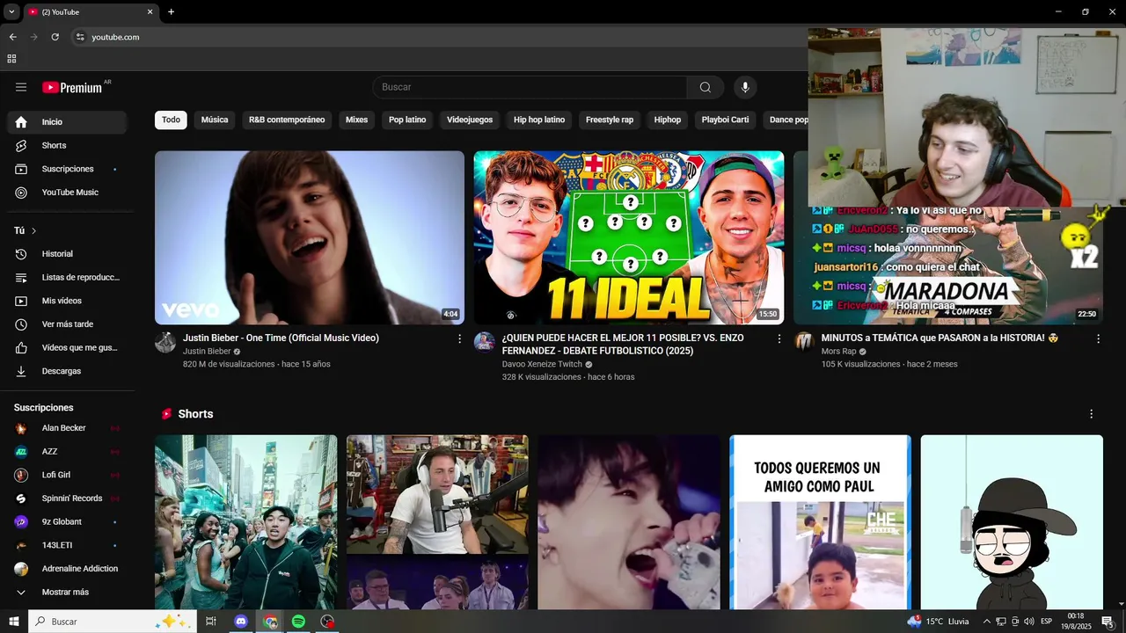Viewport: 1126px width, 633px height.
Task: Click the YouTube search input field
Action: 530,87
